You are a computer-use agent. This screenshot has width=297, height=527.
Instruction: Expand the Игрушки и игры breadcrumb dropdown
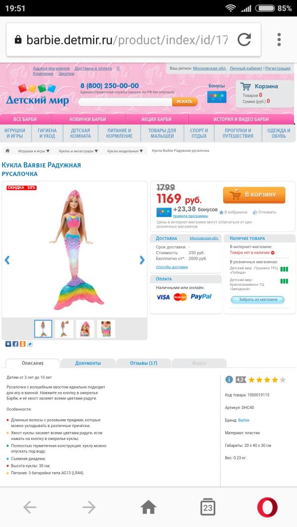pos(34,151)
